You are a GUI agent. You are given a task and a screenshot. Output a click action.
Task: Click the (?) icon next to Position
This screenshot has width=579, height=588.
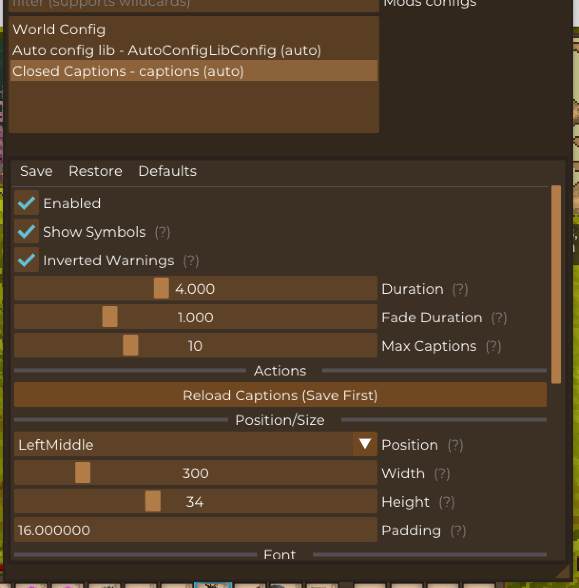(x=455, y=445)
